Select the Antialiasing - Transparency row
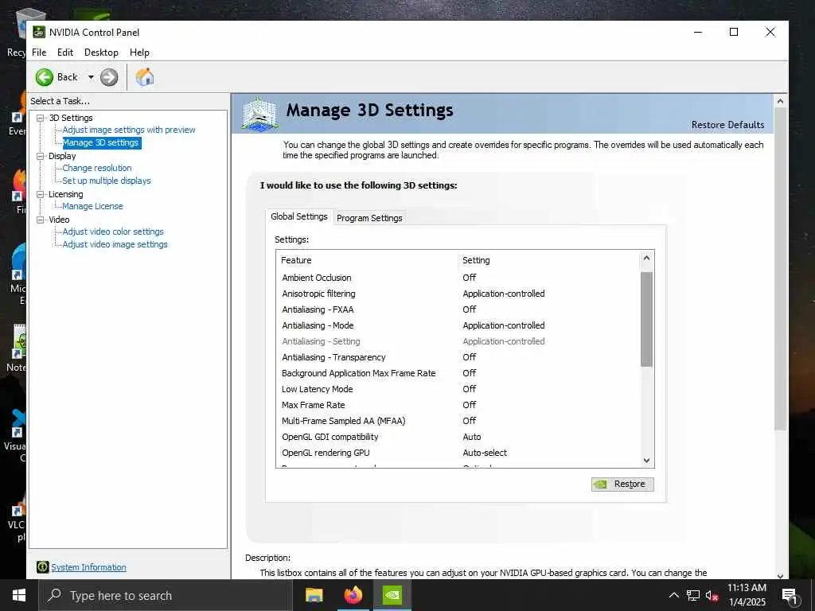This screenshot has height=611, width=815. click(x=458, y=357)
